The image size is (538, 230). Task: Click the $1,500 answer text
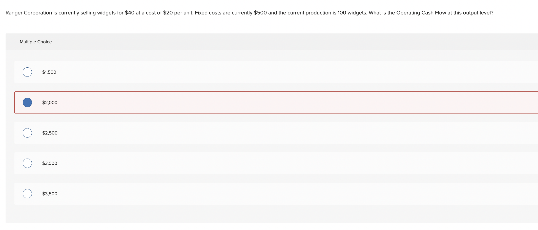49,72
